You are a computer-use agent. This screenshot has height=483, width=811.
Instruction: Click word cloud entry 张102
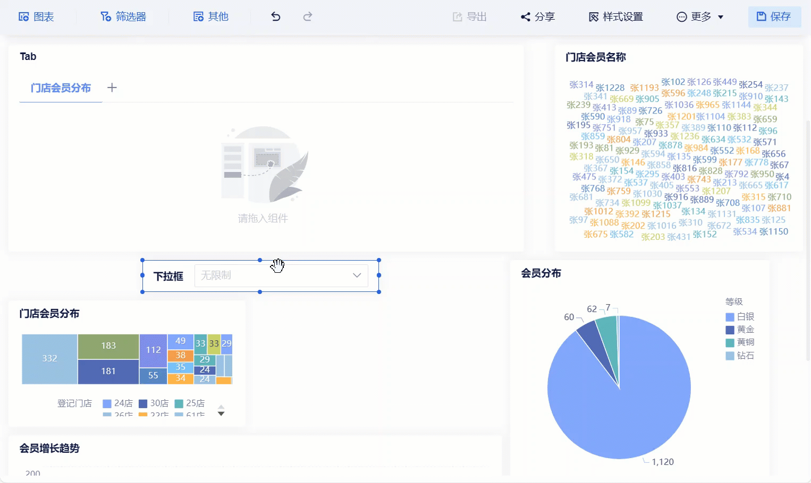tap(673, 82)
